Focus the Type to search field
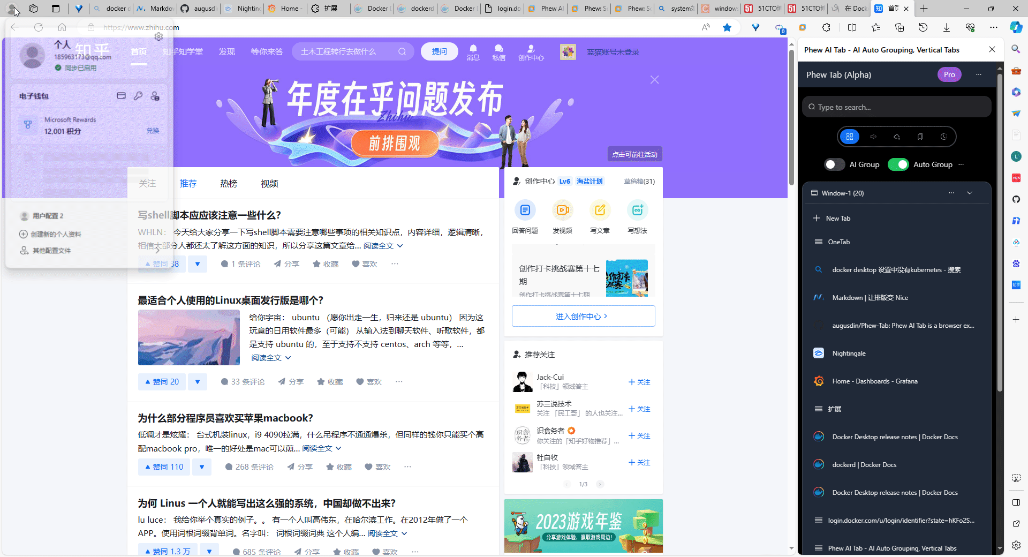This screenshot has width=1028, height=557. pos(899,107)
